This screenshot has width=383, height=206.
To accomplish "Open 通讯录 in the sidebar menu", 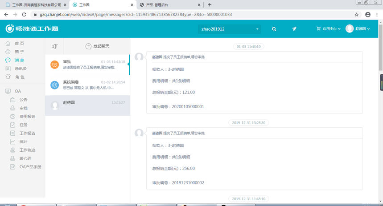I will coord(21,69).
